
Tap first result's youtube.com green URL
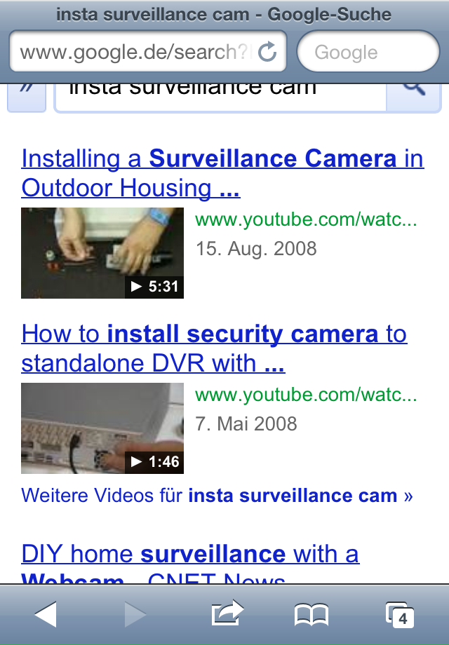coord(306,219)
